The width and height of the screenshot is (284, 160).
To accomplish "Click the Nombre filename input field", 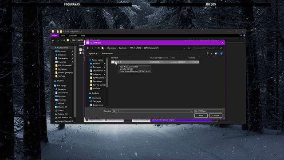I will click(x=152, y=111).
